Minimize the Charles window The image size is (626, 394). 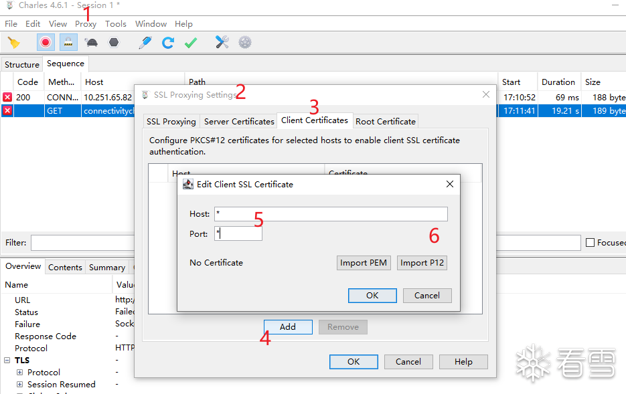615,5
